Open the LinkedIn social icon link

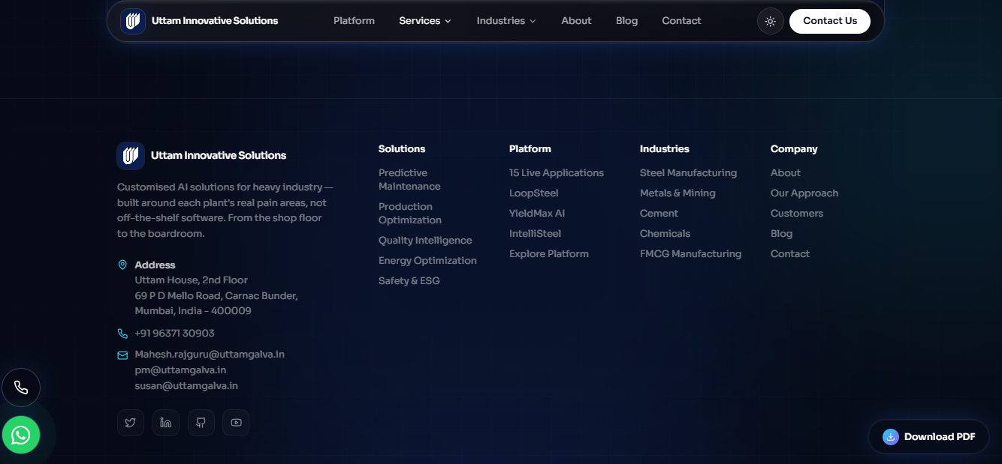point(166,423)
